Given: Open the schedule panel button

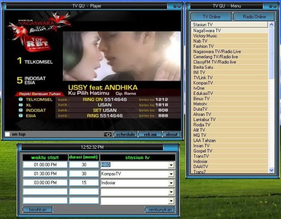Looking at the screenshot, I should pos(126,135).
